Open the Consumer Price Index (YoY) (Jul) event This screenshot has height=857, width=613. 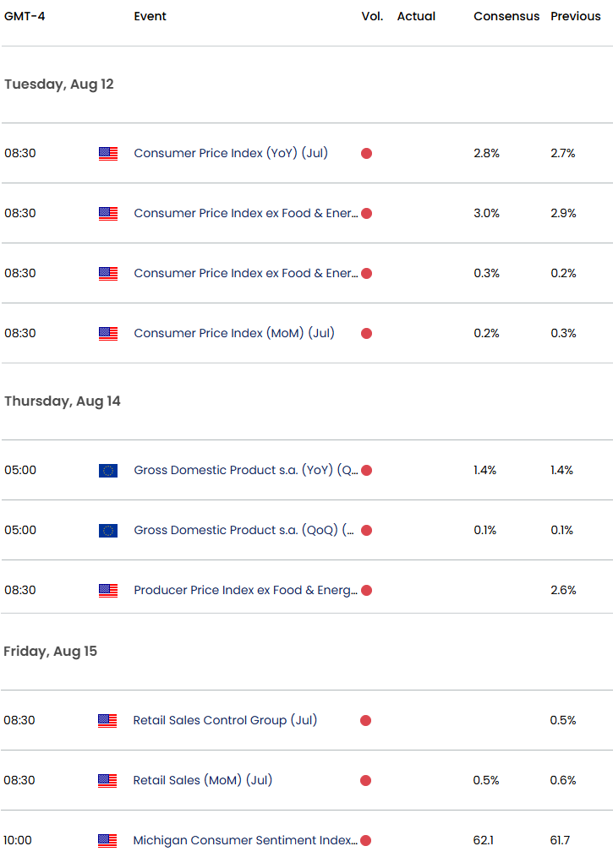pyautogui.click(x=231, y=154)
